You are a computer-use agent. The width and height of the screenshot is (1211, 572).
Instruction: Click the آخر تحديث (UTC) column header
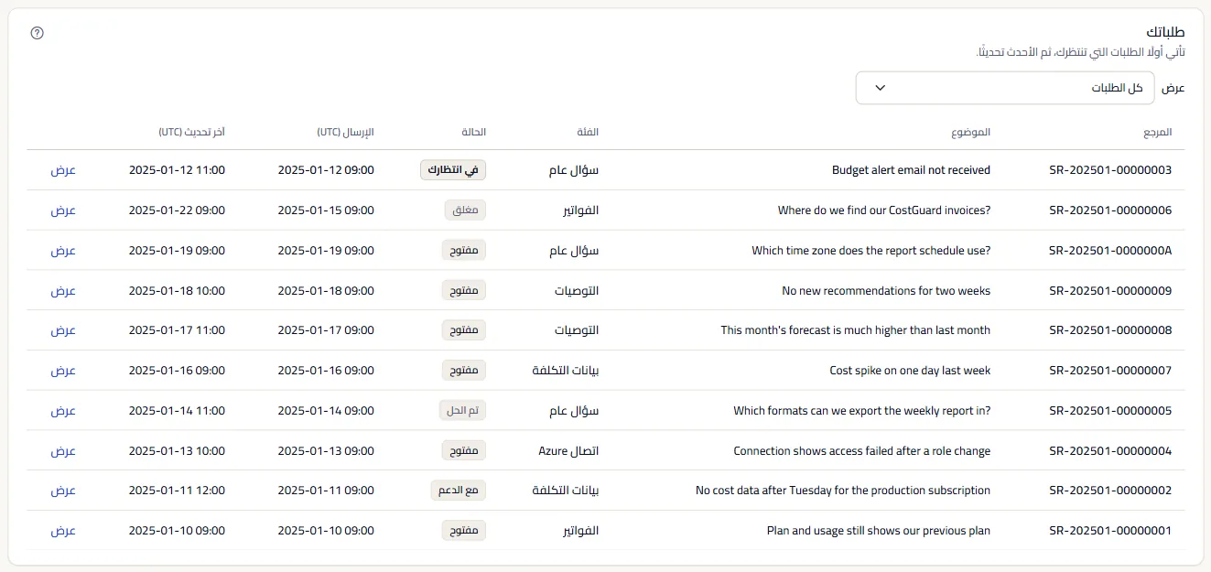[x=191, y=133]
